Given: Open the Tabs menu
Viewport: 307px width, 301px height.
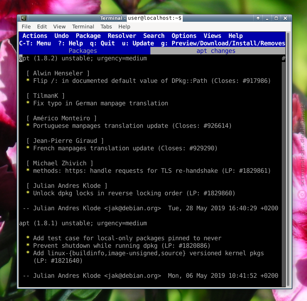Looking at the screenshot, I should pos(106,26).
